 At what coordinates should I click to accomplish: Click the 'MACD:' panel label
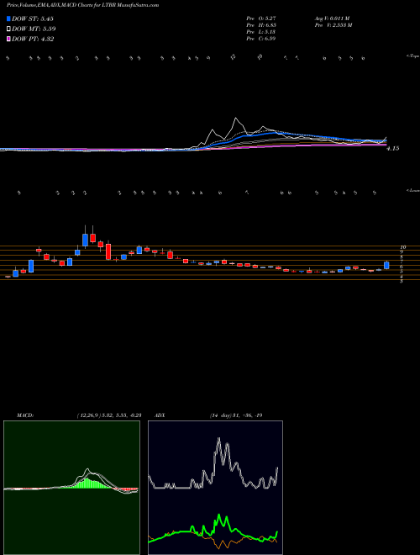coord(25,415)
